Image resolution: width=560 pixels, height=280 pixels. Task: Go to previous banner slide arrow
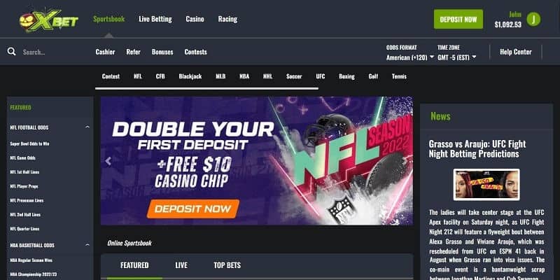(x=108, y=161)
